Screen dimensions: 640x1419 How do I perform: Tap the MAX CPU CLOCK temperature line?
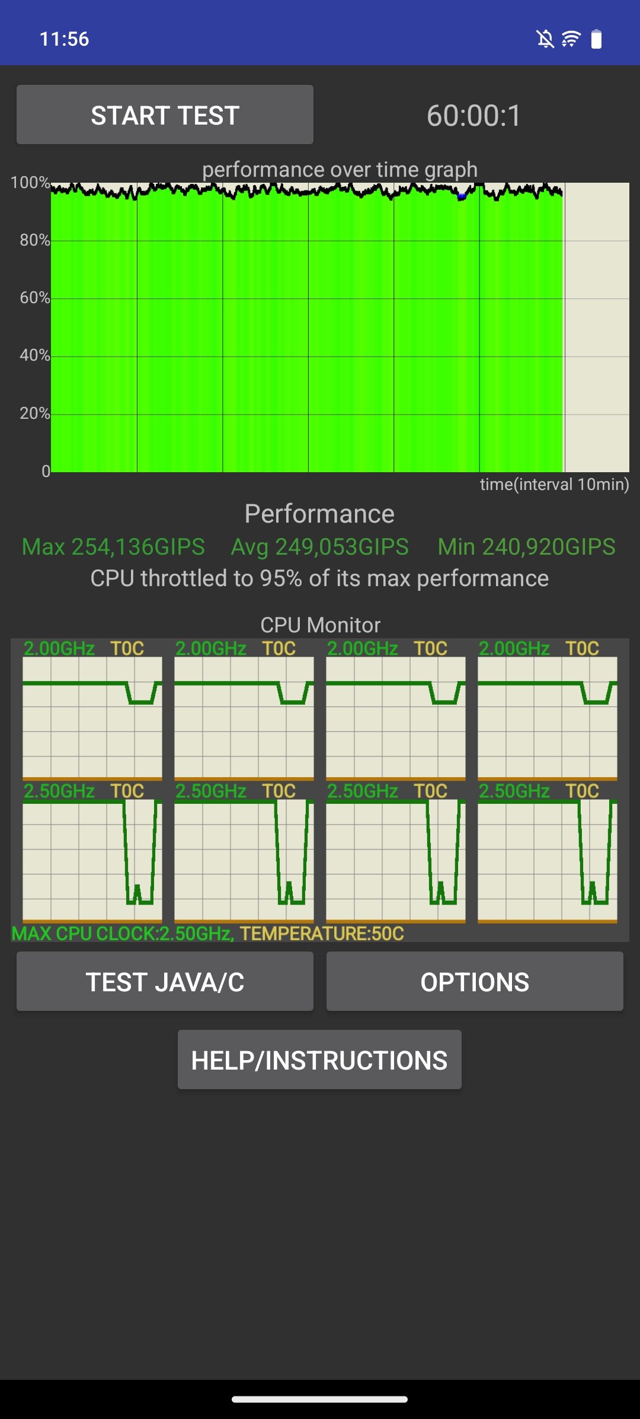pos(207,934)
